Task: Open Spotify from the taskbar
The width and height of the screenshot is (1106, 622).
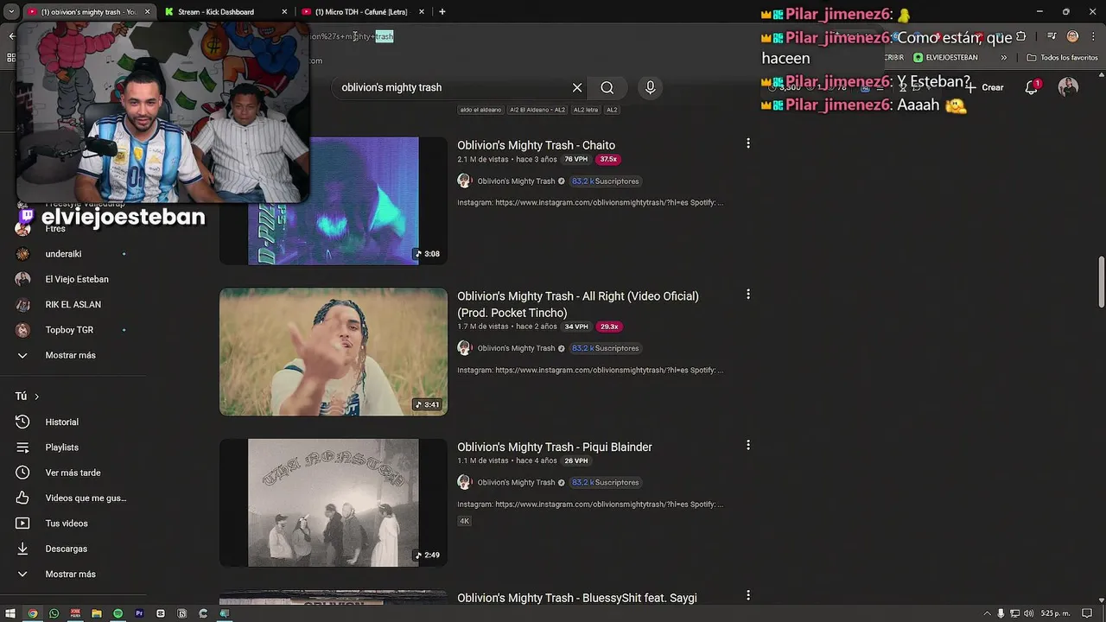Action: 118,613
